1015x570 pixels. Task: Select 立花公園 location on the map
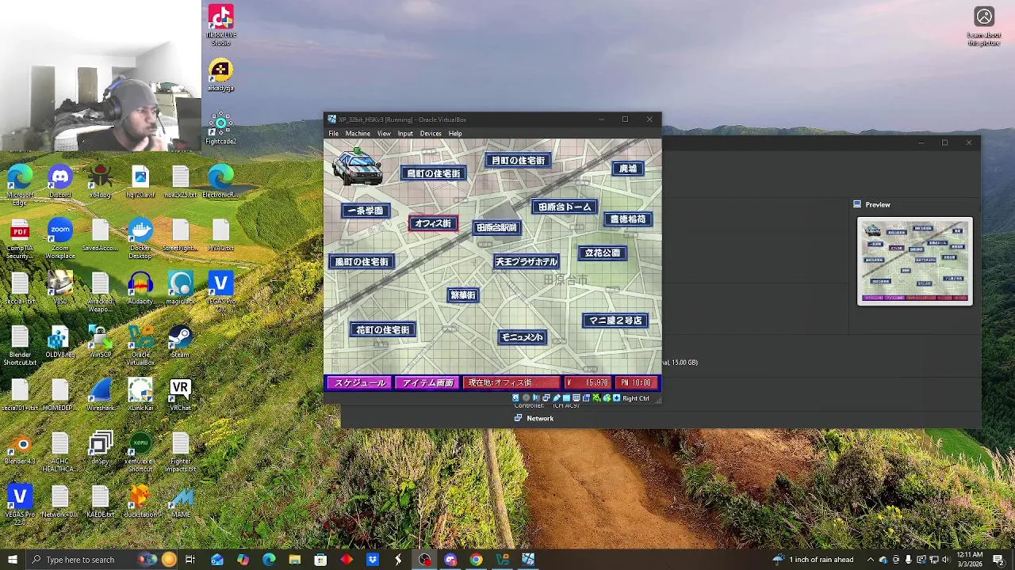pos(603,253)
